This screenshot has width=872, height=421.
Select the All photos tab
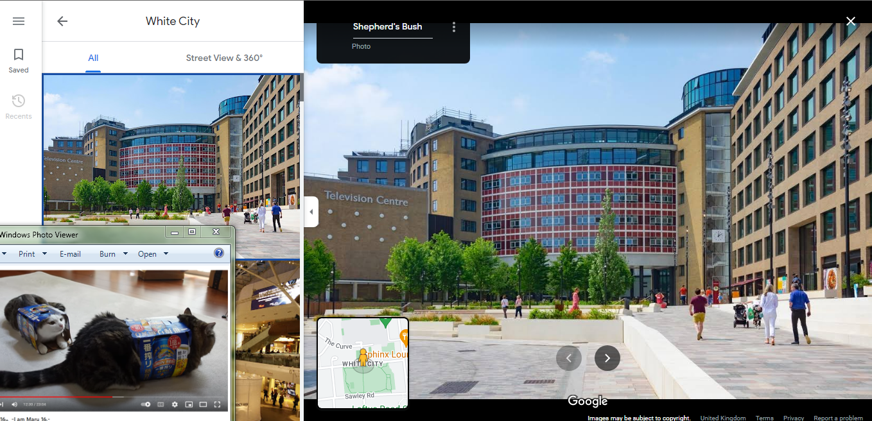point(93,58)
